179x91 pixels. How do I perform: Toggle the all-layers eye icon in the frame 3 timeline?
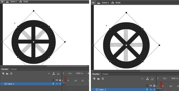(57, 80)
